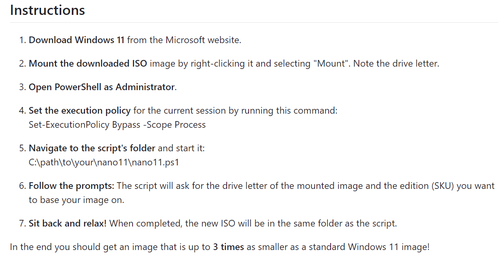Click bold "Sit back and relax!" text
Viewport: 502px width, 261px height.
67,224
